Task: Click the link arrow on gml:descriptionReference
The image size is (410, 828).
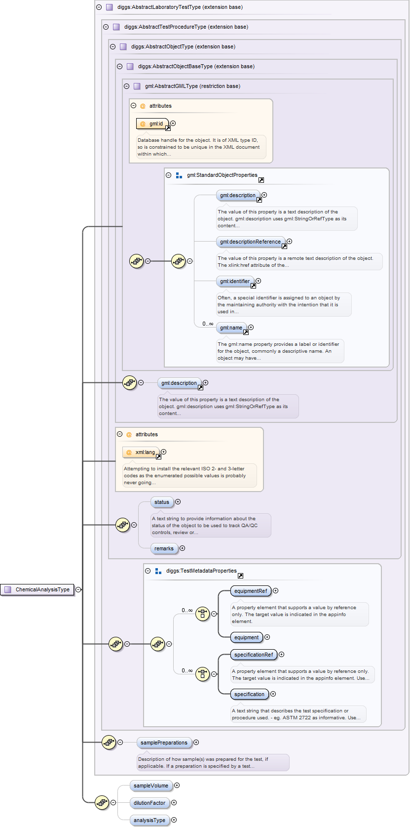Action: [284, 246]
